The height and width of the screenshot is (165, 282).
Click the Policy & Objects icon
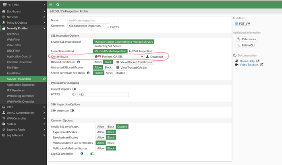(x=4, y=23)
